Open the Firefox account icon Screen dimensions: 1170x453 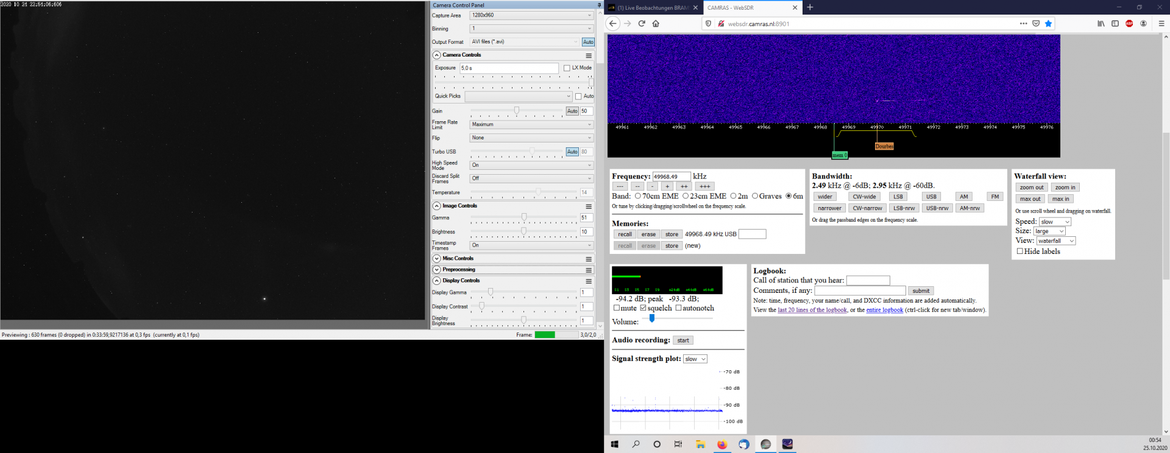tap(1143, 24)
